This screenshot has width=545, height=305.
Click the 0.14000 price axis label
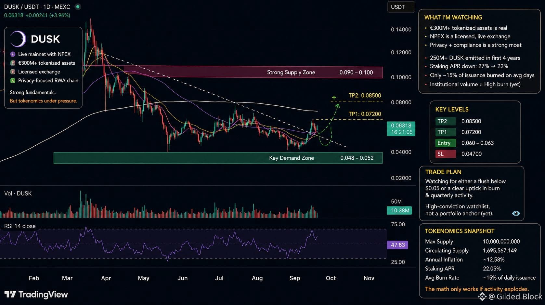tap(401, 30)
